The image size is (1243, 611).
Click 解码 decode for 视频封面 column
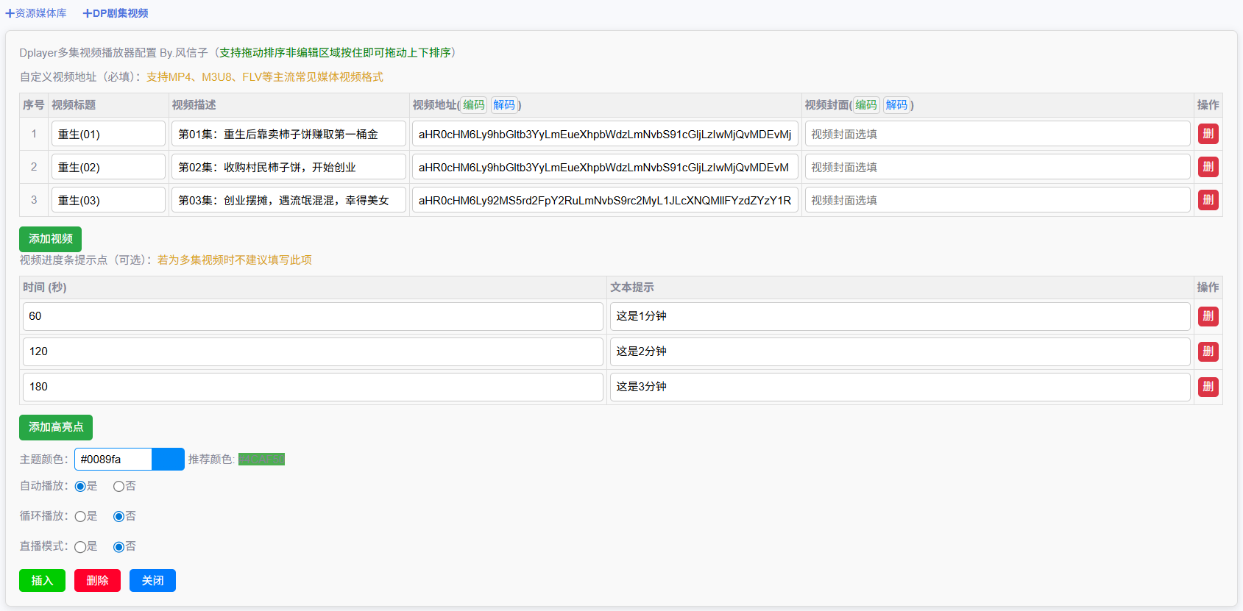896,105
